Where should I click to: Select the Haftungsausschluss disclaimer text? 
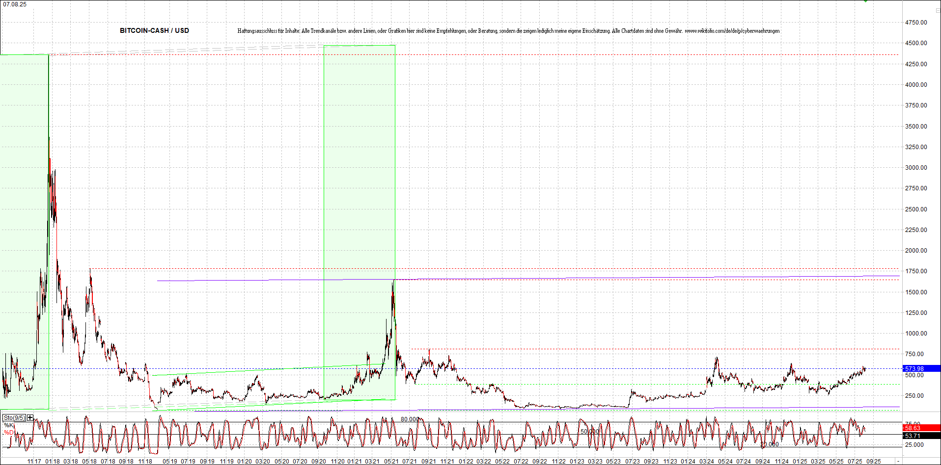[460, 31]
